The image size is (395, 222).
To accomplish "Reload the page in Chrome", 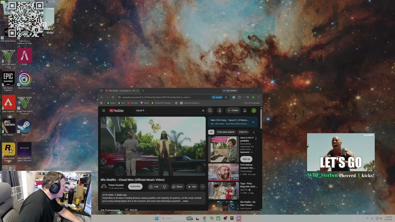I will coord(113,97).
